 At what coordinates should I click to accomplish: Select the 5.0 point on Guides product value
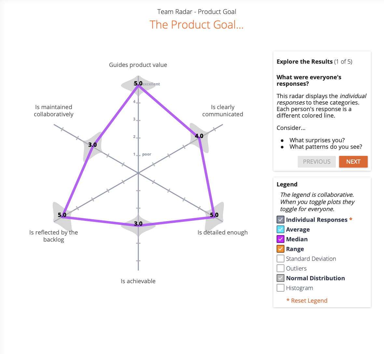[x=138, y=83]
